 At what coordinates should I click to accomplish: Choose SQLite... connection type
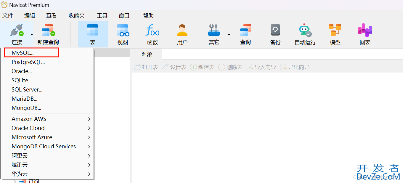47,80
